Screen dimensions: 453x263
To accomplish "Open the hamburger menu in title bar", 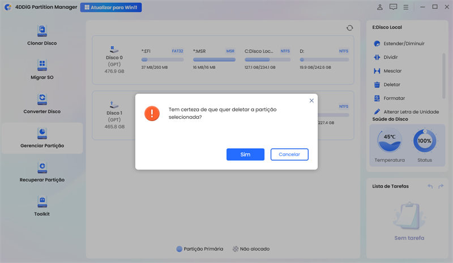I will (x=405, y=7).
